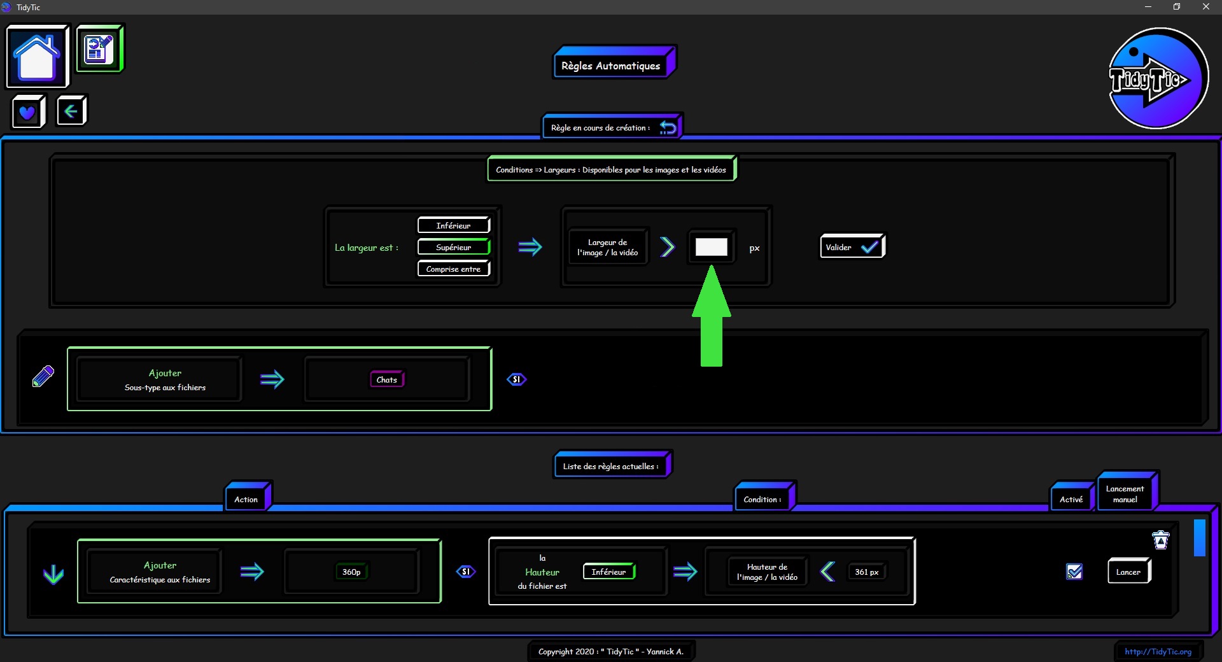
Task: Click the TidyTic round logo
Action: 1158,78
